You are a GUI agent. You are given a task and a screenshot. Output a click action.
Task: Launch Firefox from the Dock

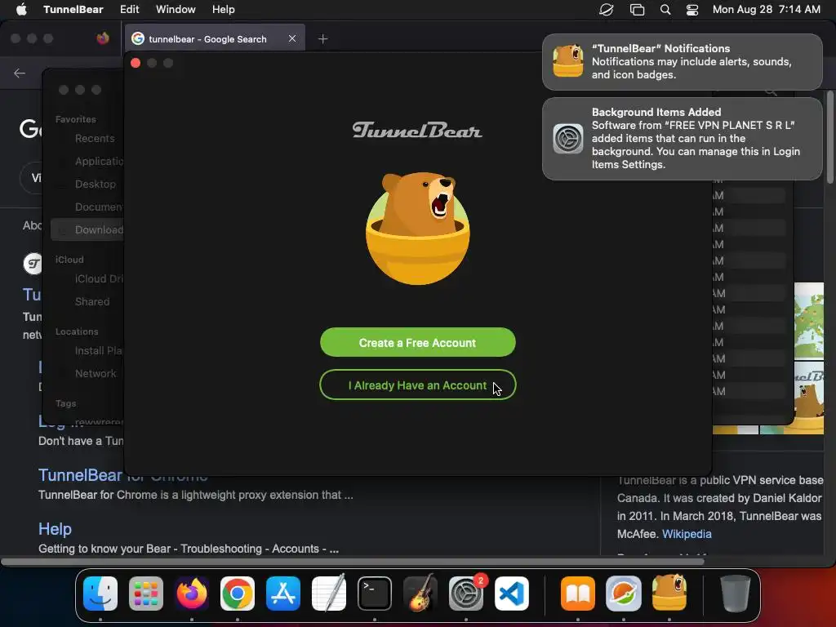pyautogui.click(x=192, y=594)
